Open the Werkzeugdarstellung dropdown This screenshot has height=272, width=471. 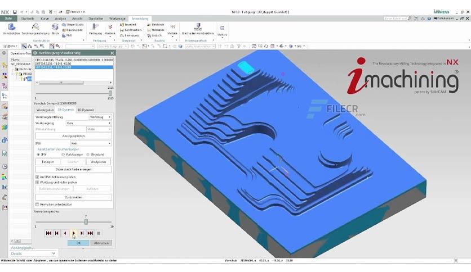click(100, 117)
